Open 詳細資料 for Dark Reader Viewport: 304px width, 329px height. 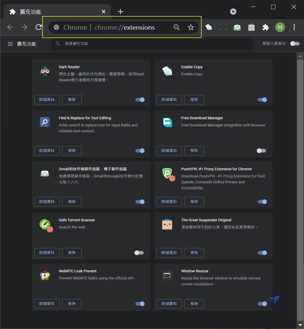(x=47, y=100)
